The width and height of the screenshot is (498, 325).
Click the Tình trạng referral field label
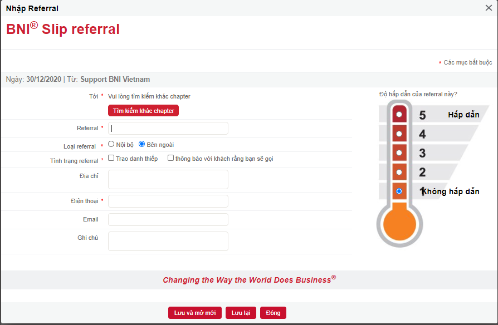pos(74,161)
